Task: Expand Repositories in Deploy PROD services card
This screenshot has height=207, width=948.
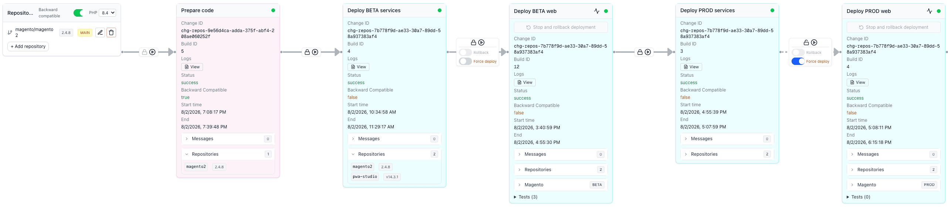Action: pos(727,154)
